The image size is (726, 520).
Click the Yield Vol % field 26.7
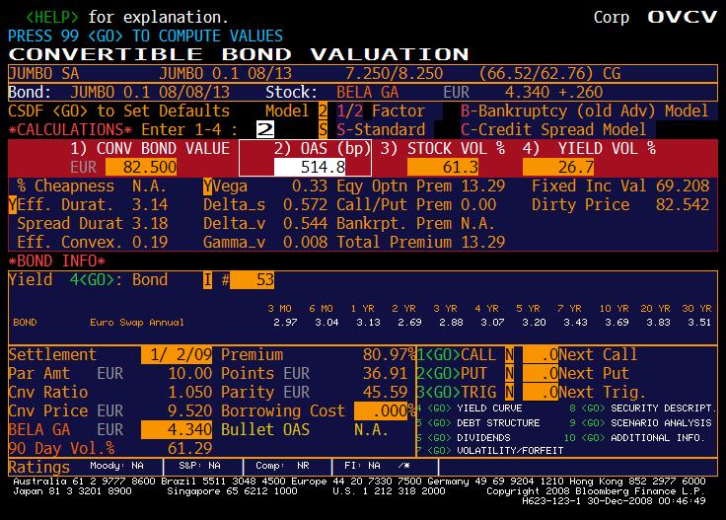(558, 167)
